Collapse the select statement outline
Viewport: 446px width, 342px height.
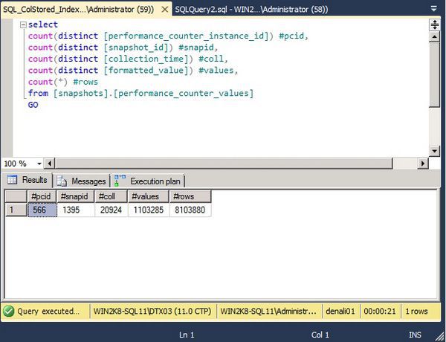23,25
